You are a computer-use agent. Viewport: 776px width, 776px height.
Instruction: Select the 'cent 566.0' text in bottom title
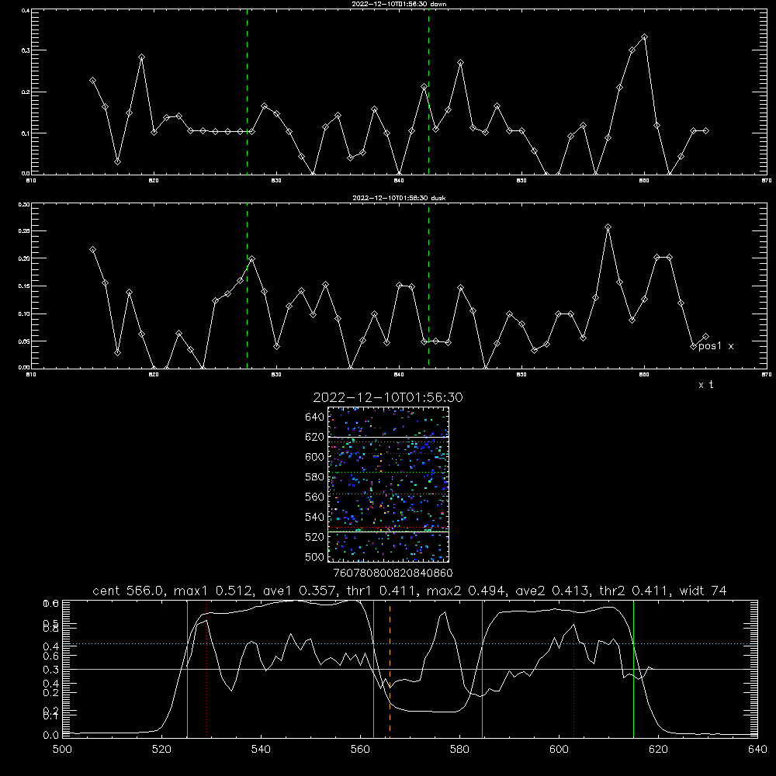[128, 591]
